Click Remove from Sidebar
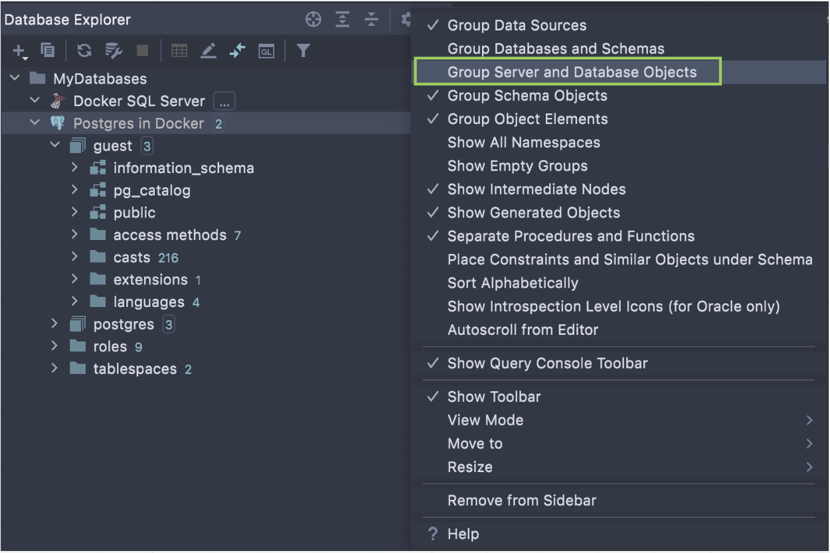This screenshot has height=553, width=830. (x=521, y=501)
